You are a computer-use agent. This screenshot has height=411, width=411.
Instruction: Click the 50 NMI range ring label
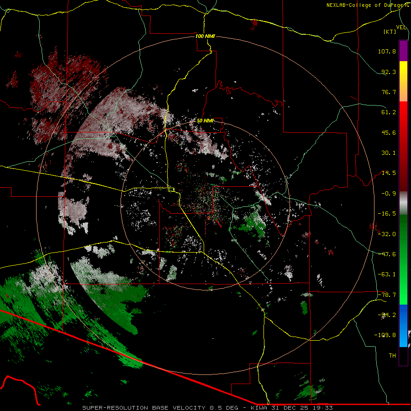coord(205,121)
